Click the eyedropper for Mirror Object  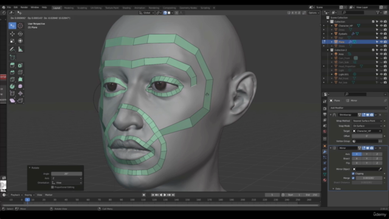[x=380, y=169]
